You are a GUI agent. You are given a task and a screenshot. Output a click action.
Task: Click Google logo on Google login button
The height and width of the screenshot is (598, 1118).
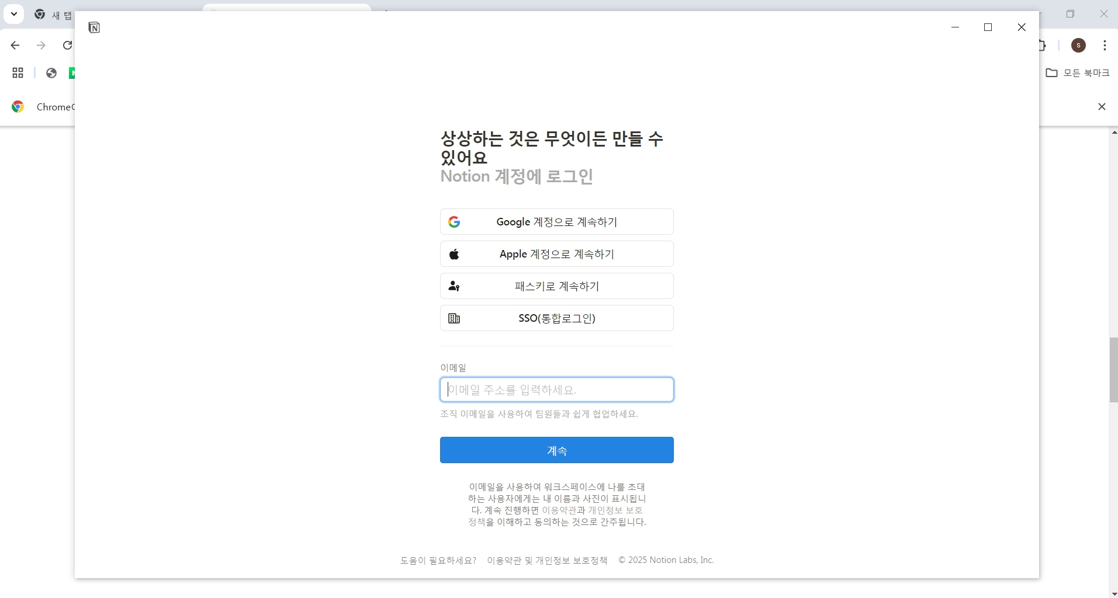pos(454,222)
